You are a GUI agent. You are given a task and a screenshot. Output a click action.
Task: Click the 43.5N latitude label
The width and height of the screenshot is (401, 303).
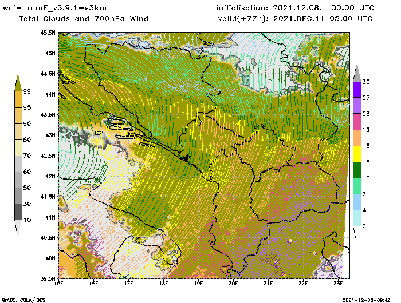click(48, 114)
